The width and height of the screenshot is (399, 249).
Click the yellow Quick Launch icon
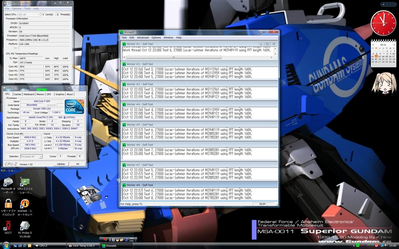30,246
